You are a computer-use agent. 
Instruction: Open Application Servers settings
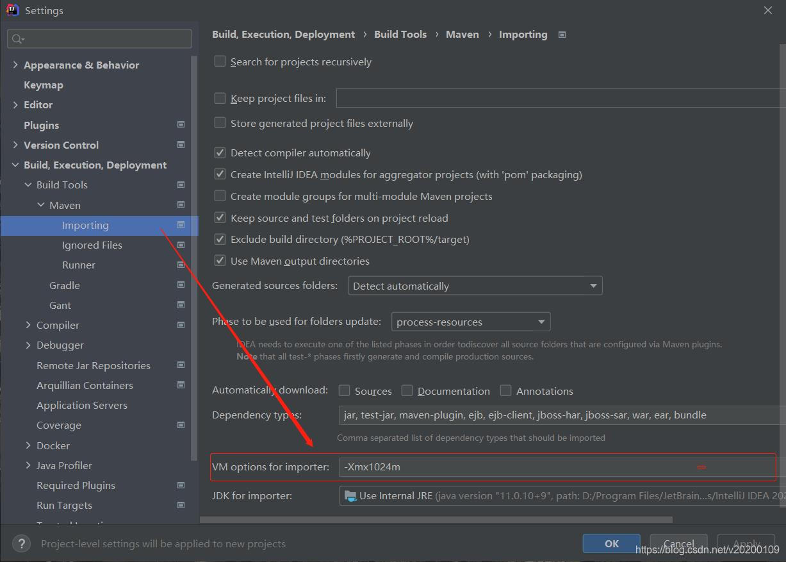(x=81, y=405)
